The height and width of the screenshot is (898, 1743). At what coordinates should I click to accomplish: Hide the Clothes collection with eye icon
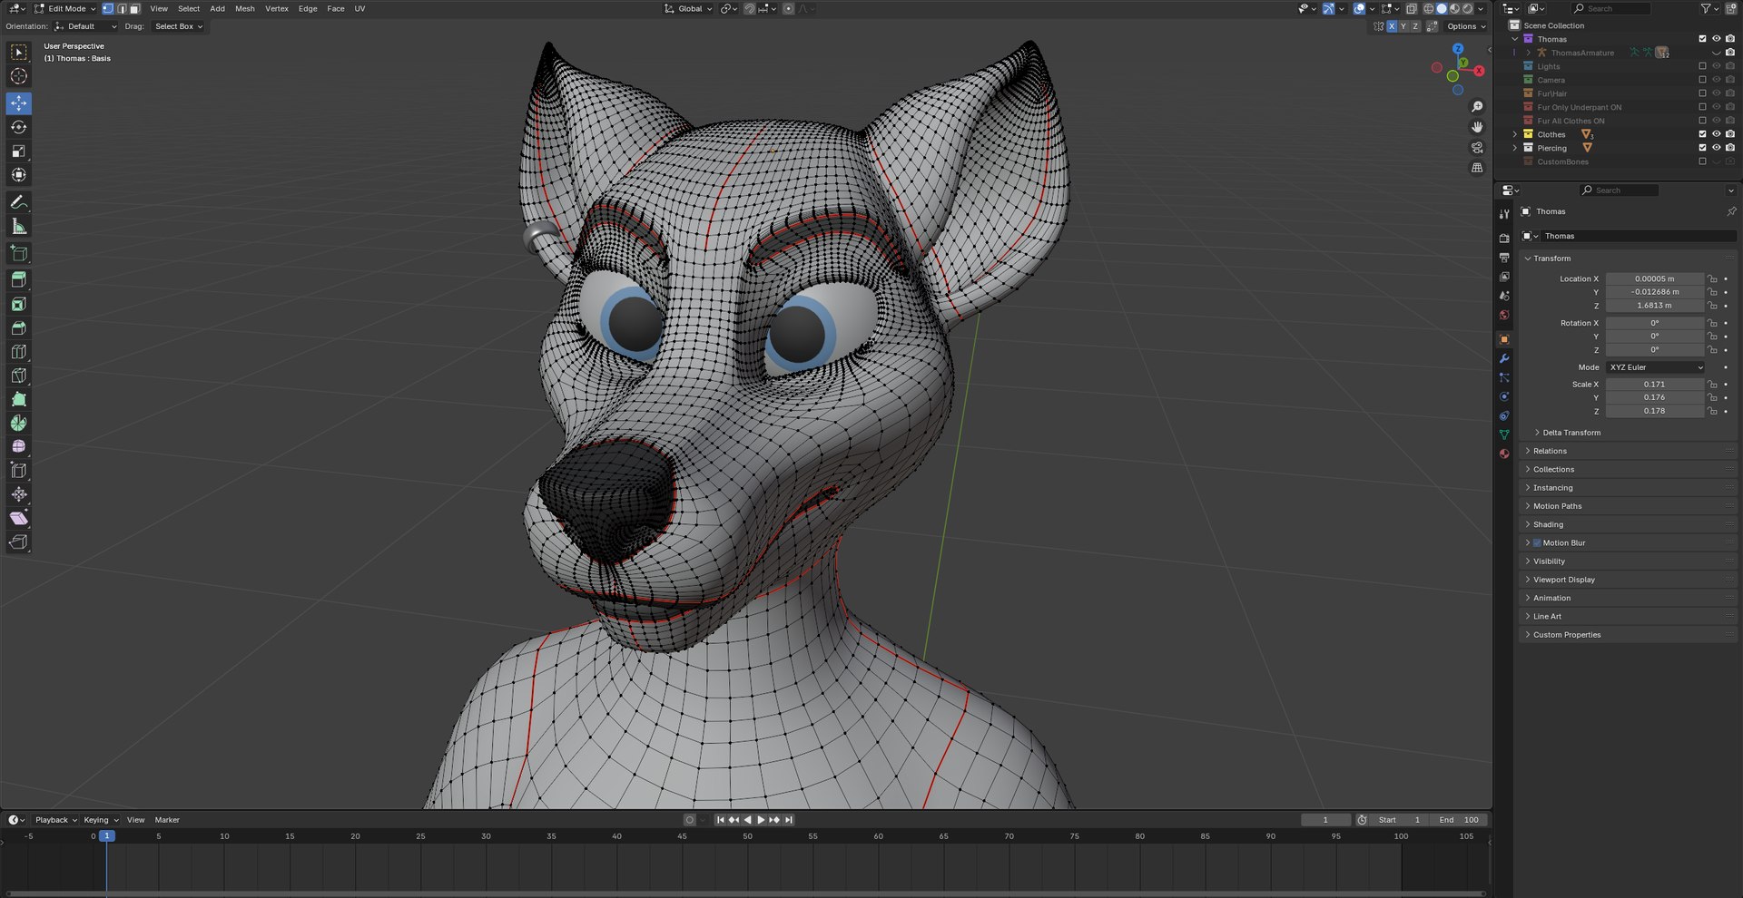1716,134
